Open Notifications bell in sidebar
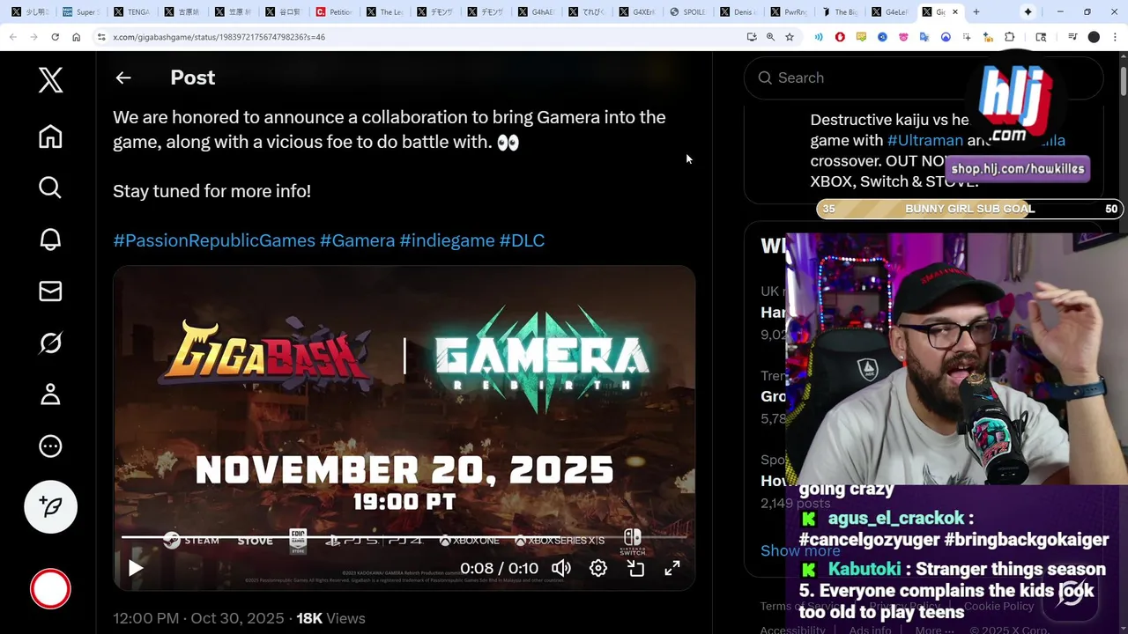The image size is (1128, 634). click(x=50, y=240)
